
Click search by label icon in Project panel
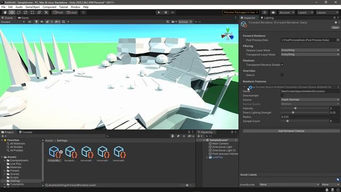point(178,136)
